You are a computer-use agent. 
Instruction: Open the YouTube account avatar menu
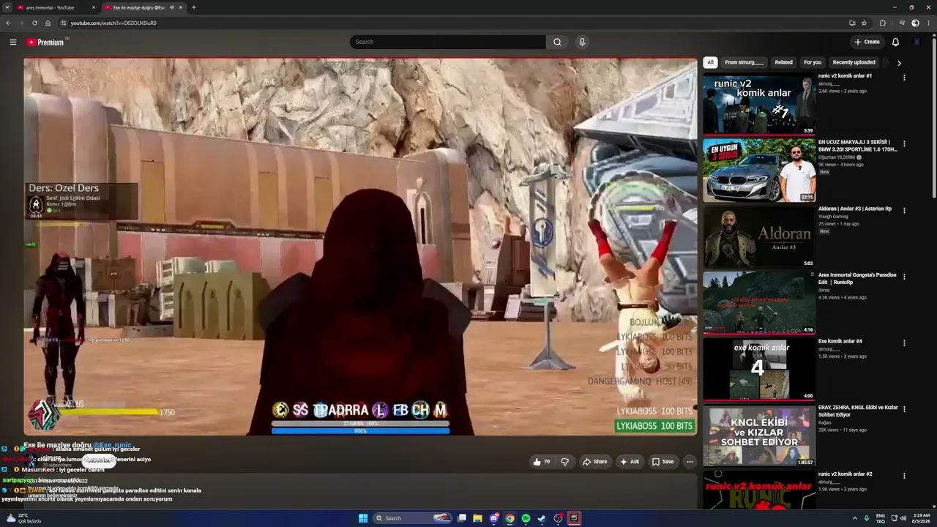917,42
